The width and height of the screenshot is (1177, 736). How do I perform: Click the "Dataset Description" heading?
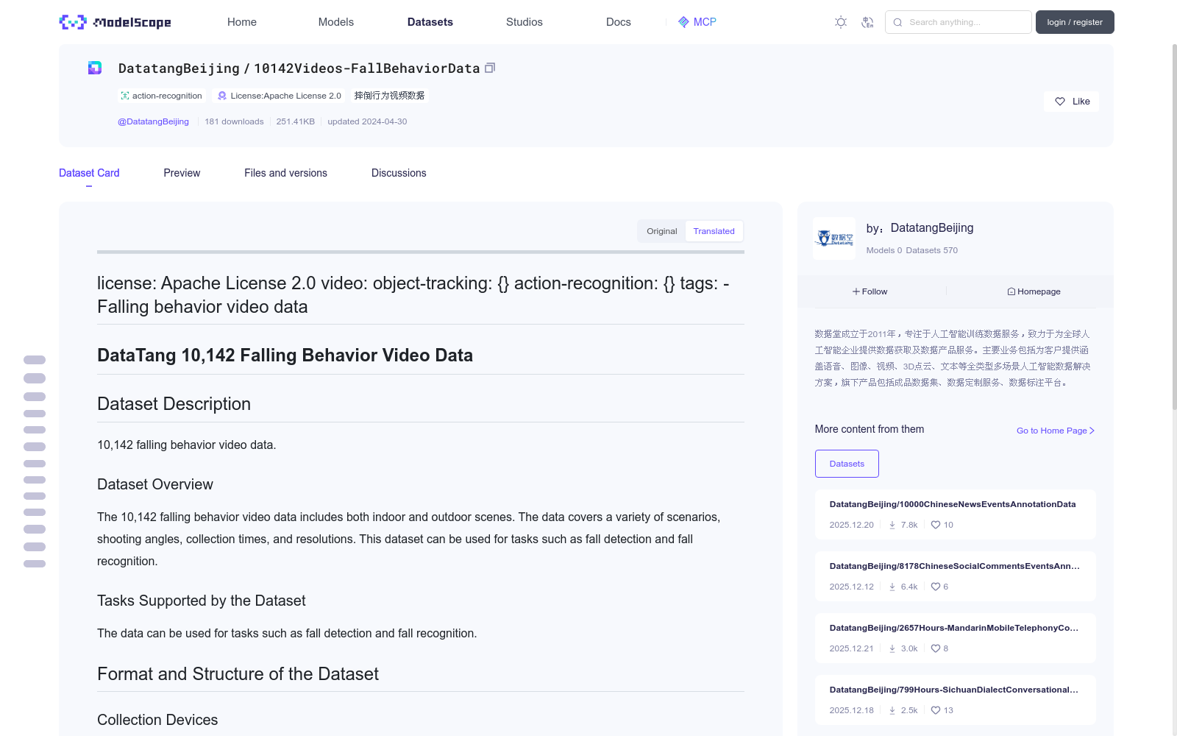click(x=174, y=404)
